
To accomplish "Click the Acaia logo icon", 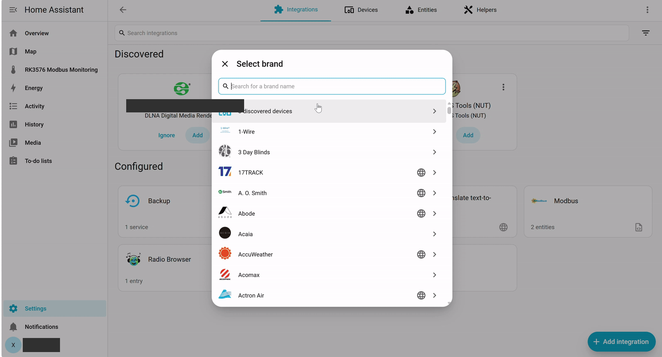I will click(x=225, y=233).
